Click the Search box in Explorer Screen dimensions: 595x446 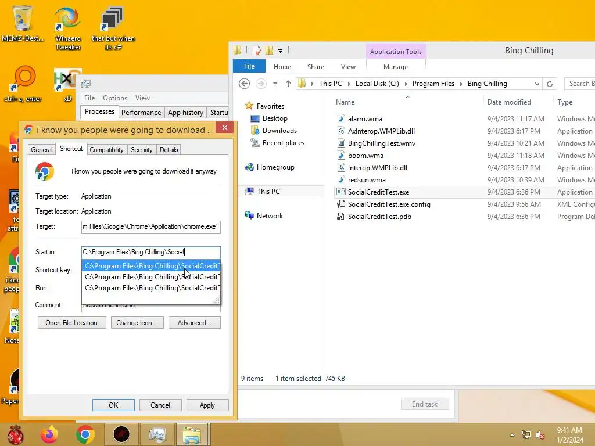579,84
